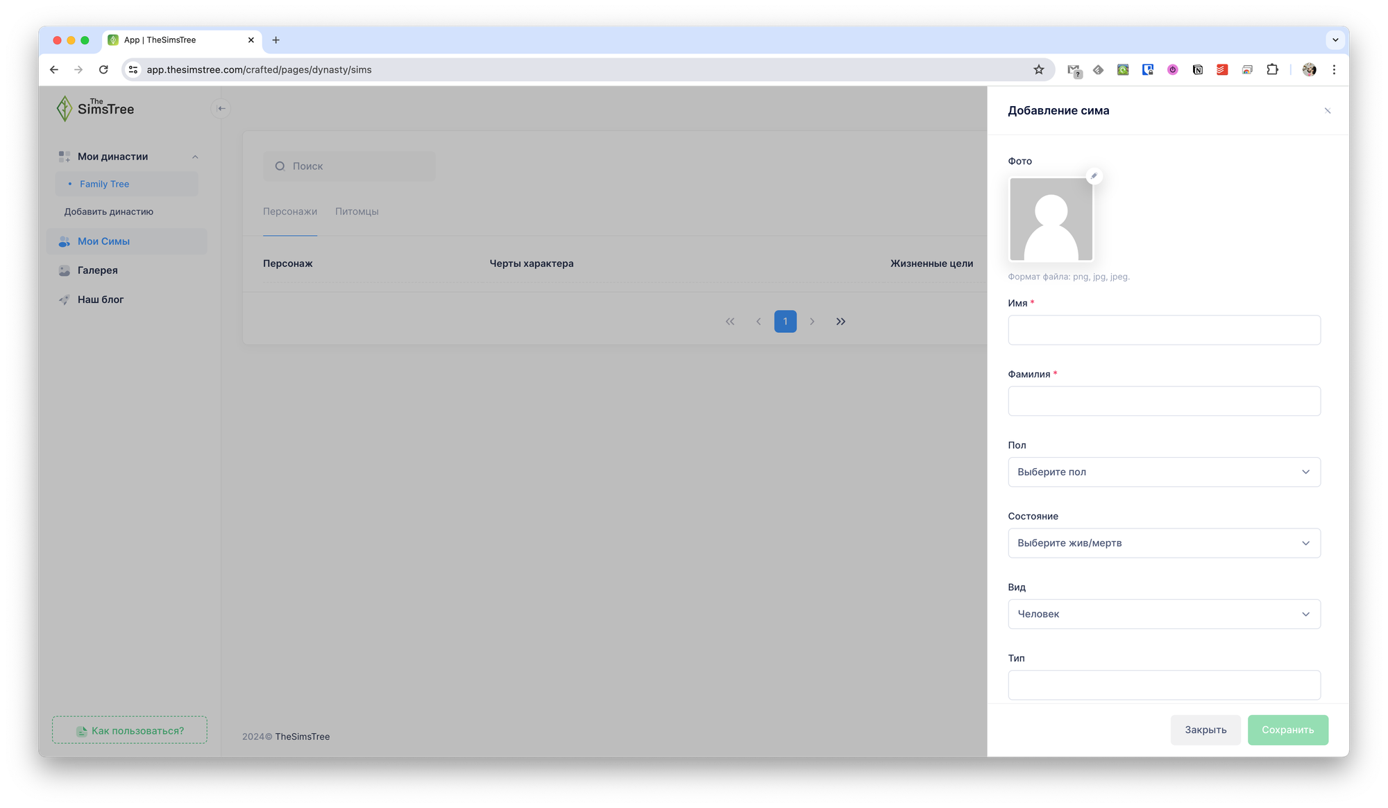
Task: Bookmark page with star icon
Action: pyautogui.click(x=1038, y=69)
